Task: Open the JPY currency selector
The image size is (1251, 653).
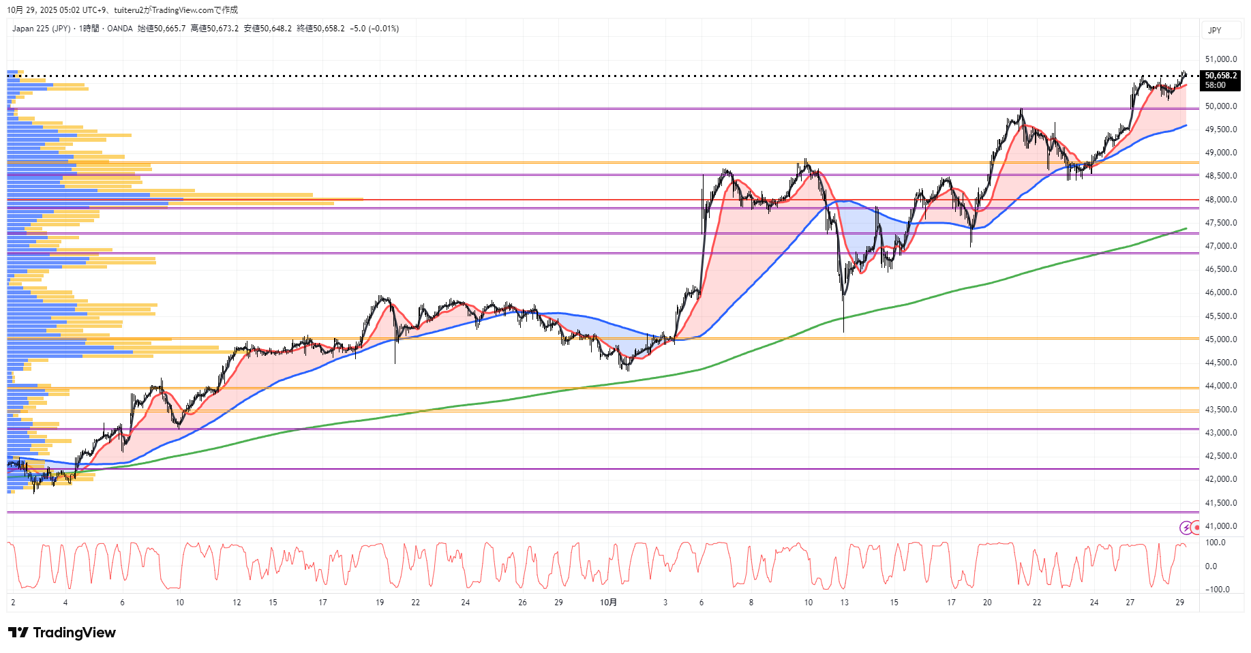Action: click(x=1214, y=31)
